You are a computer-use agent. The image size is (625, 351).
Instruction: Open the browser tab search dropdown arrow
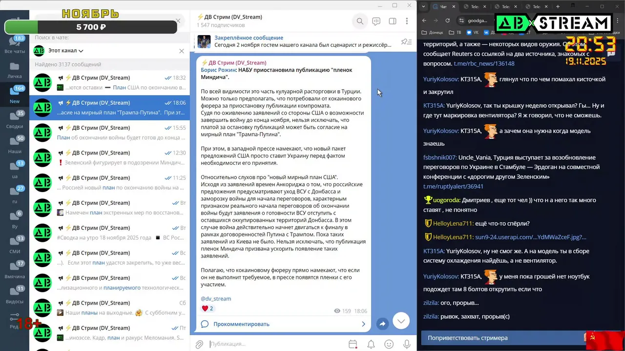[x=423, y=6]
